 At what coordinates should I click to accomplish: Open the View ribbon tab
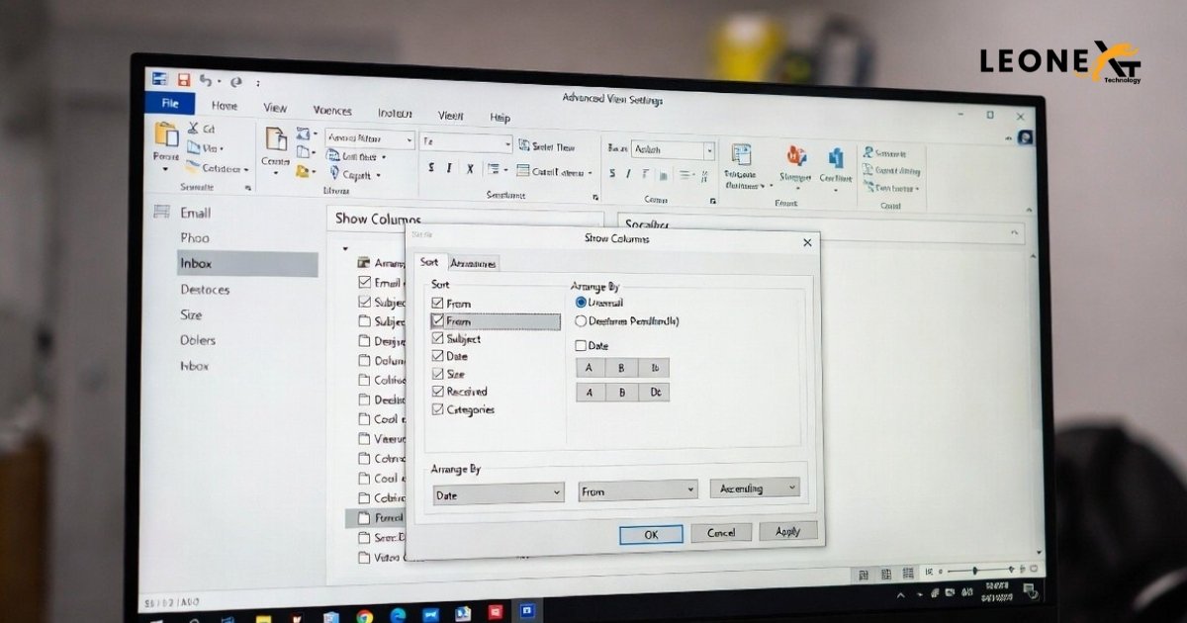pyautogui.click(x=275, y=108)
